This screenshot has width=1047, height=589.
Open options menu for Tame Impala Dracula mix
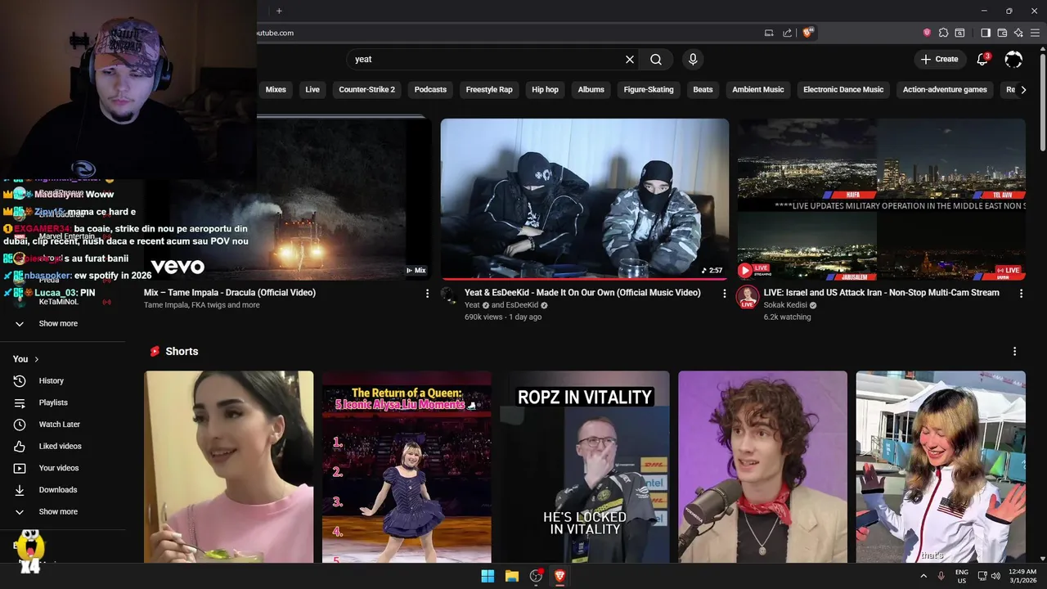[427, 294]
